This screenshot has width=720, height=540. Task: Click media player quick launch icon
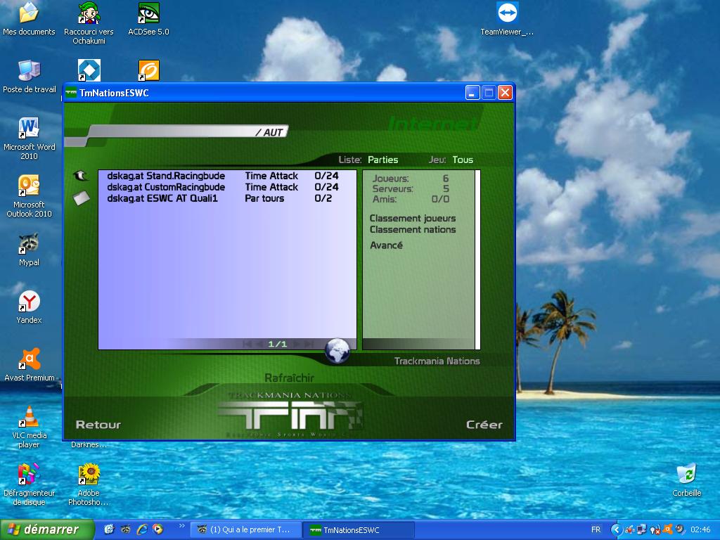157,529
